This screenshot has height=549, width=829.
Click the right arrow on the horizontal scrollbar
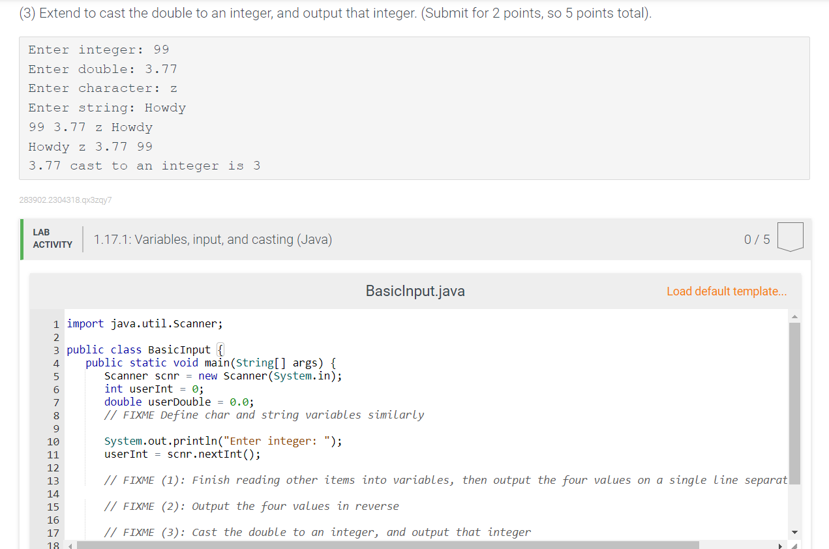781,544
